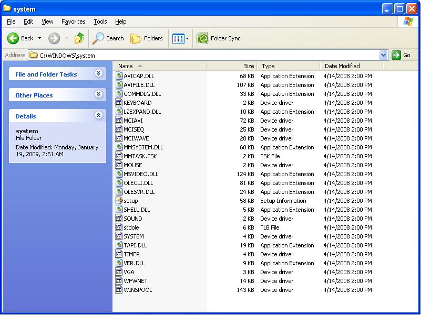Select the AVICAP.DLL file icon
This screenshot has height=315, width=421.
119,76
